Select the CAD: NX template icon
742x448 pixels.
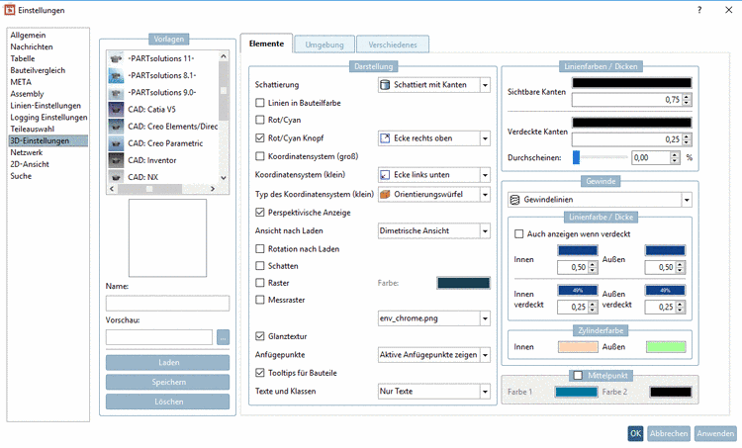(116, 176)
